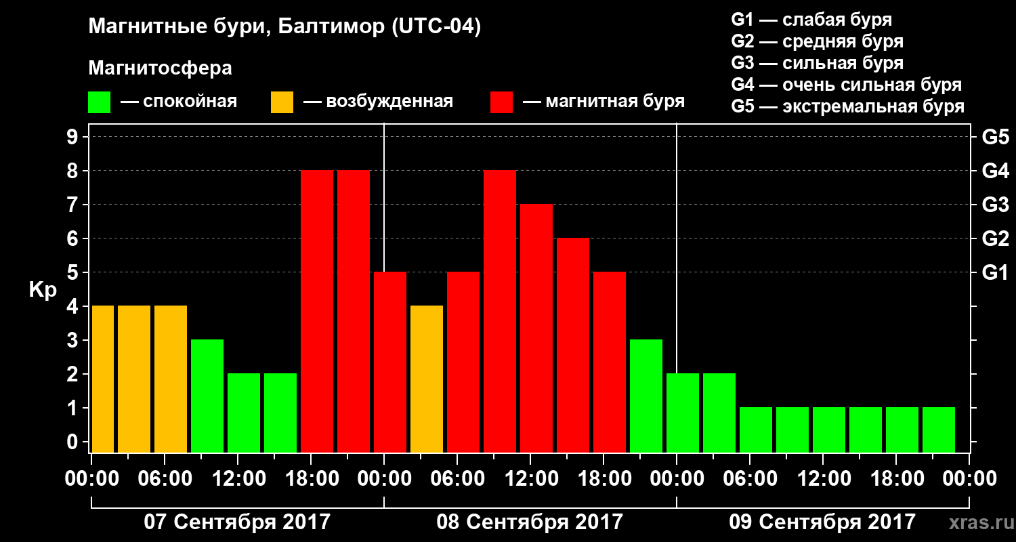Click the '08 Сентября 2017' date label
The height and width of the screenshot is (542, 1016).
pos(530,522)
